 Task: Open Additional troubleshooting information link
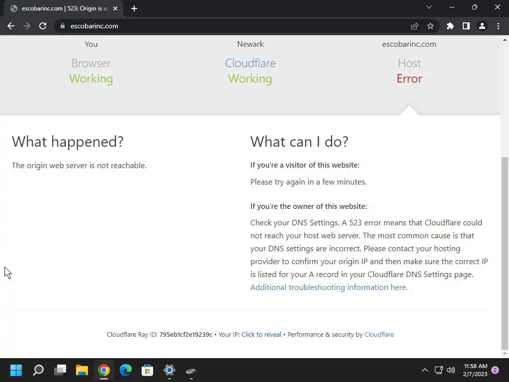pyautogui.click(x=329, y=287)
